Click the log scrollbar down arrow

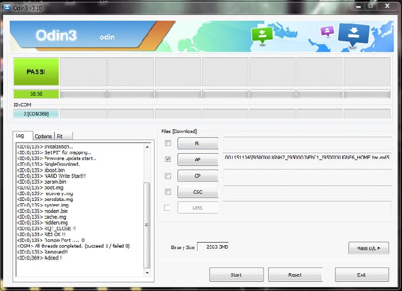pos(147,273)
